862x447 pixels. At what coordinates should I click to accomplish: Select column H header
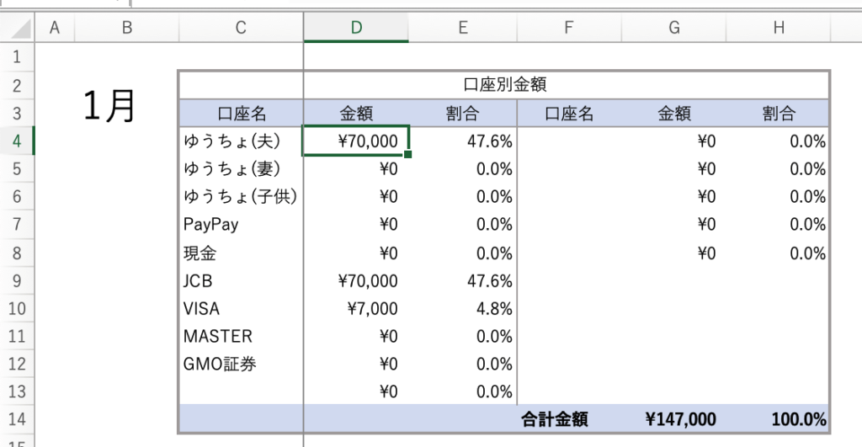pyautogui.click(x=780, y=29)
